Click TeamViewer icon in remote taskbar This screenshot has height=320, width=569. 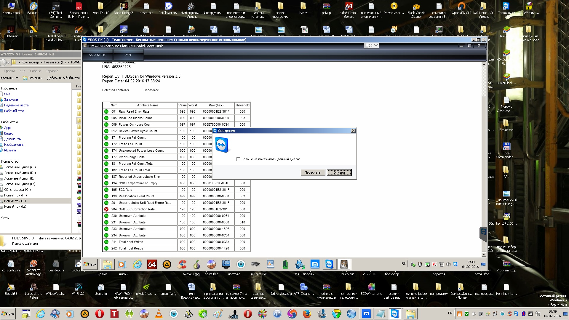pos(329,264)
